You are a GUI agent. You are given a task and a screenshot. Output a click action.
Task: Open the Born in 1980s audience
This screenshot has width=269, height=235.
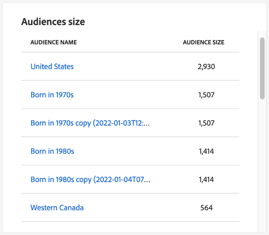coord(52,151)
